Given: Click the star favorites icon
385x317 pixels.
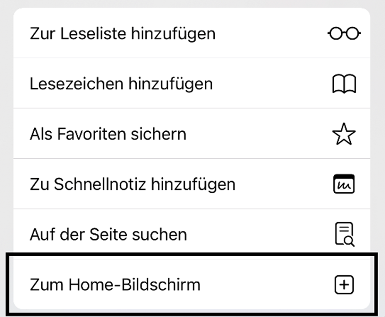Looking at the screenshot, I should coord(344,134).
